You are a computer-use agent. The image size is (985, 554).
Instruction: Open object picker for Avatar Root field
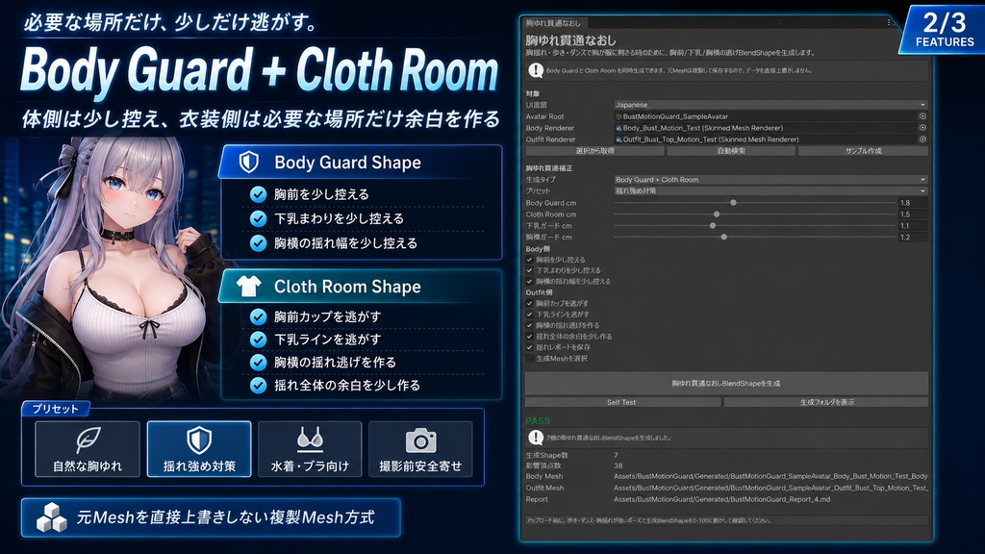click(x=922, y=116)
